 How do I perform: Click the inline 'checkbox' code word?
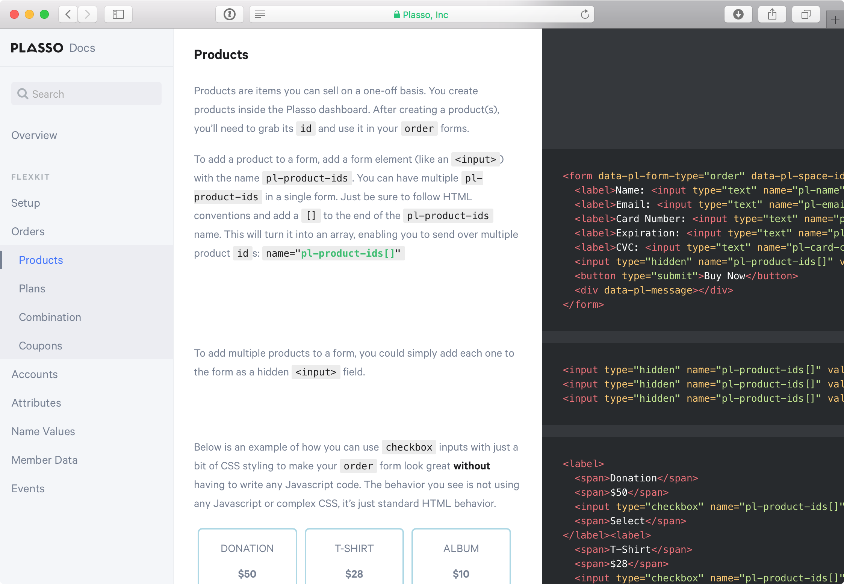pyautogui.click(x=409, y=447)
